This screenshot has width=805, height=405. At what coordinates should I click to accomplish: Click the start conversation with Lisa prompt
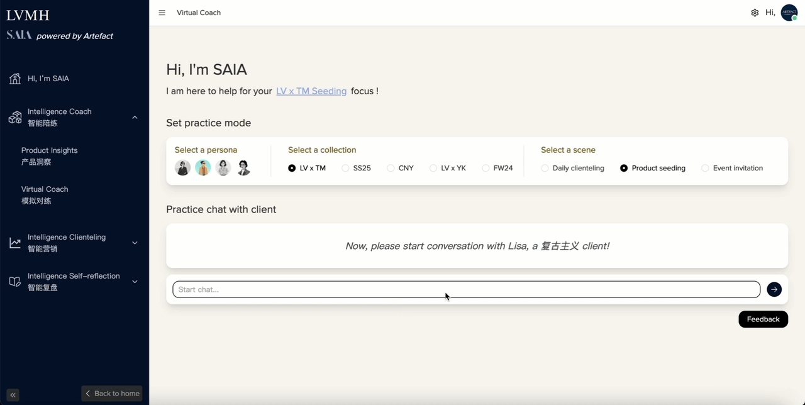click(x=477, y=246)
